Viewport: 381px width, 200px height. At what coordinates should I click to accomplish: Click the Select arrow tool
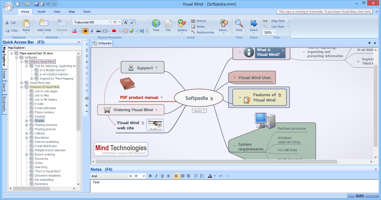tap(254, 23)
